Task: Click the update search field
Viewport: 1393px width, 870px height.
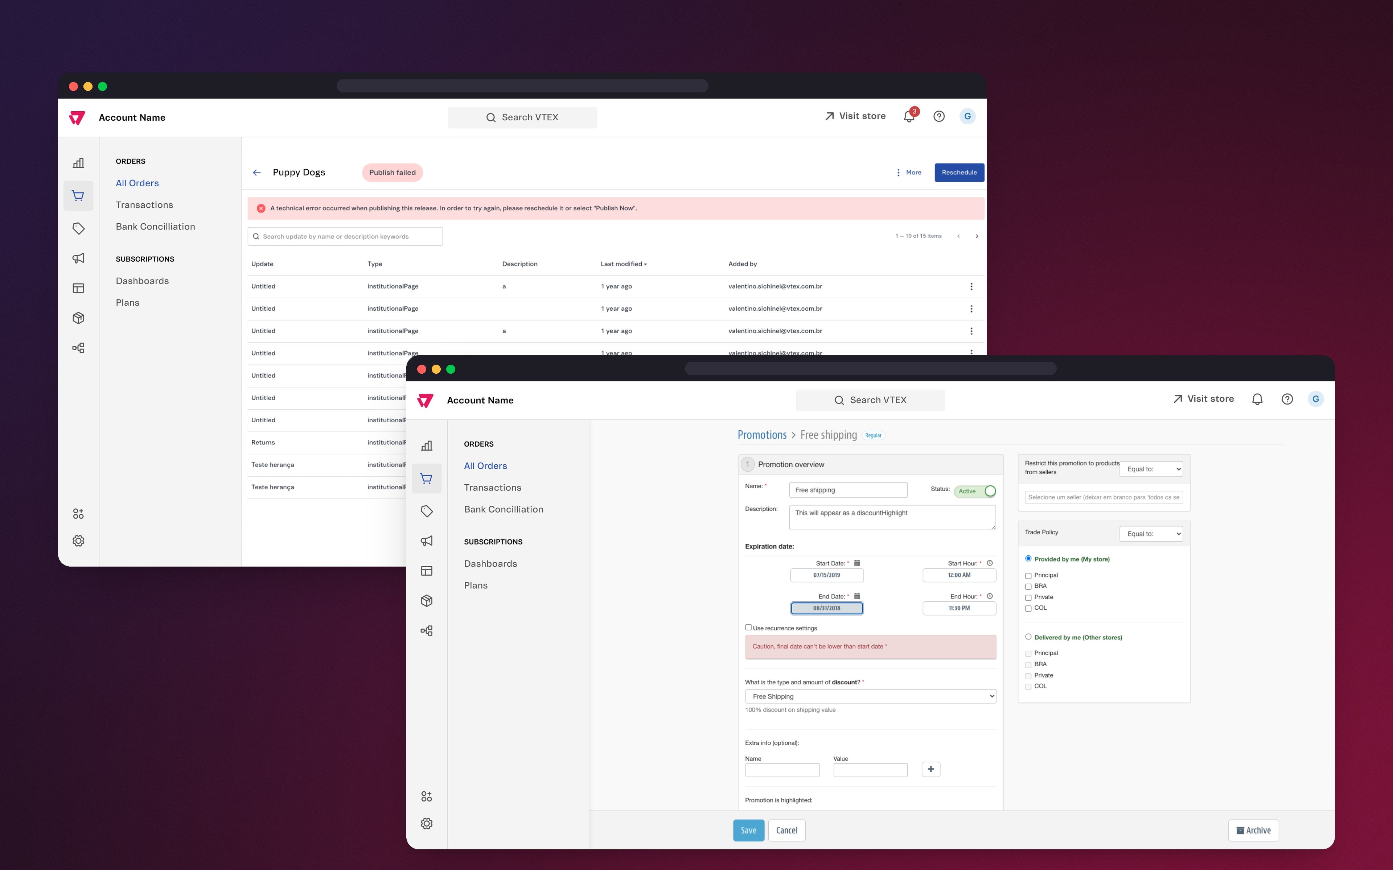Action: tap(345, 236)
